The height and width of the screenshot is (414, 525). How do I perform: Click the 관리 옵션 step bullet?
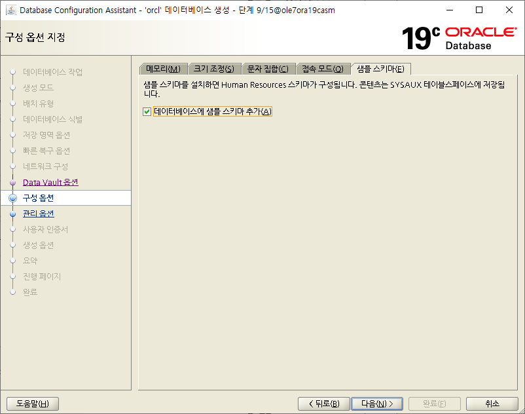point(12,214)
